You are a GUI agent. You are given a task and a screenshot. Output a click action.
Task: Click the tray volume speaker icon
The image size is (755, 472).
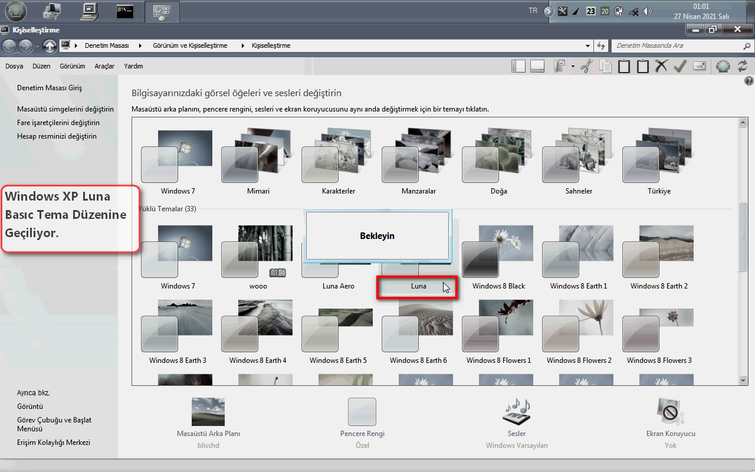click(648, 11)
